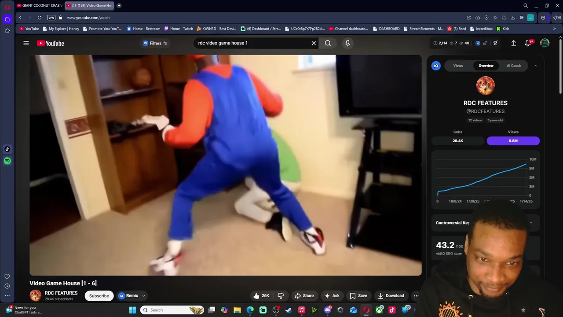This screenshot has width=563, height=317.
Task: Open more actions ellipsis under video
Action: coord(416,295)
